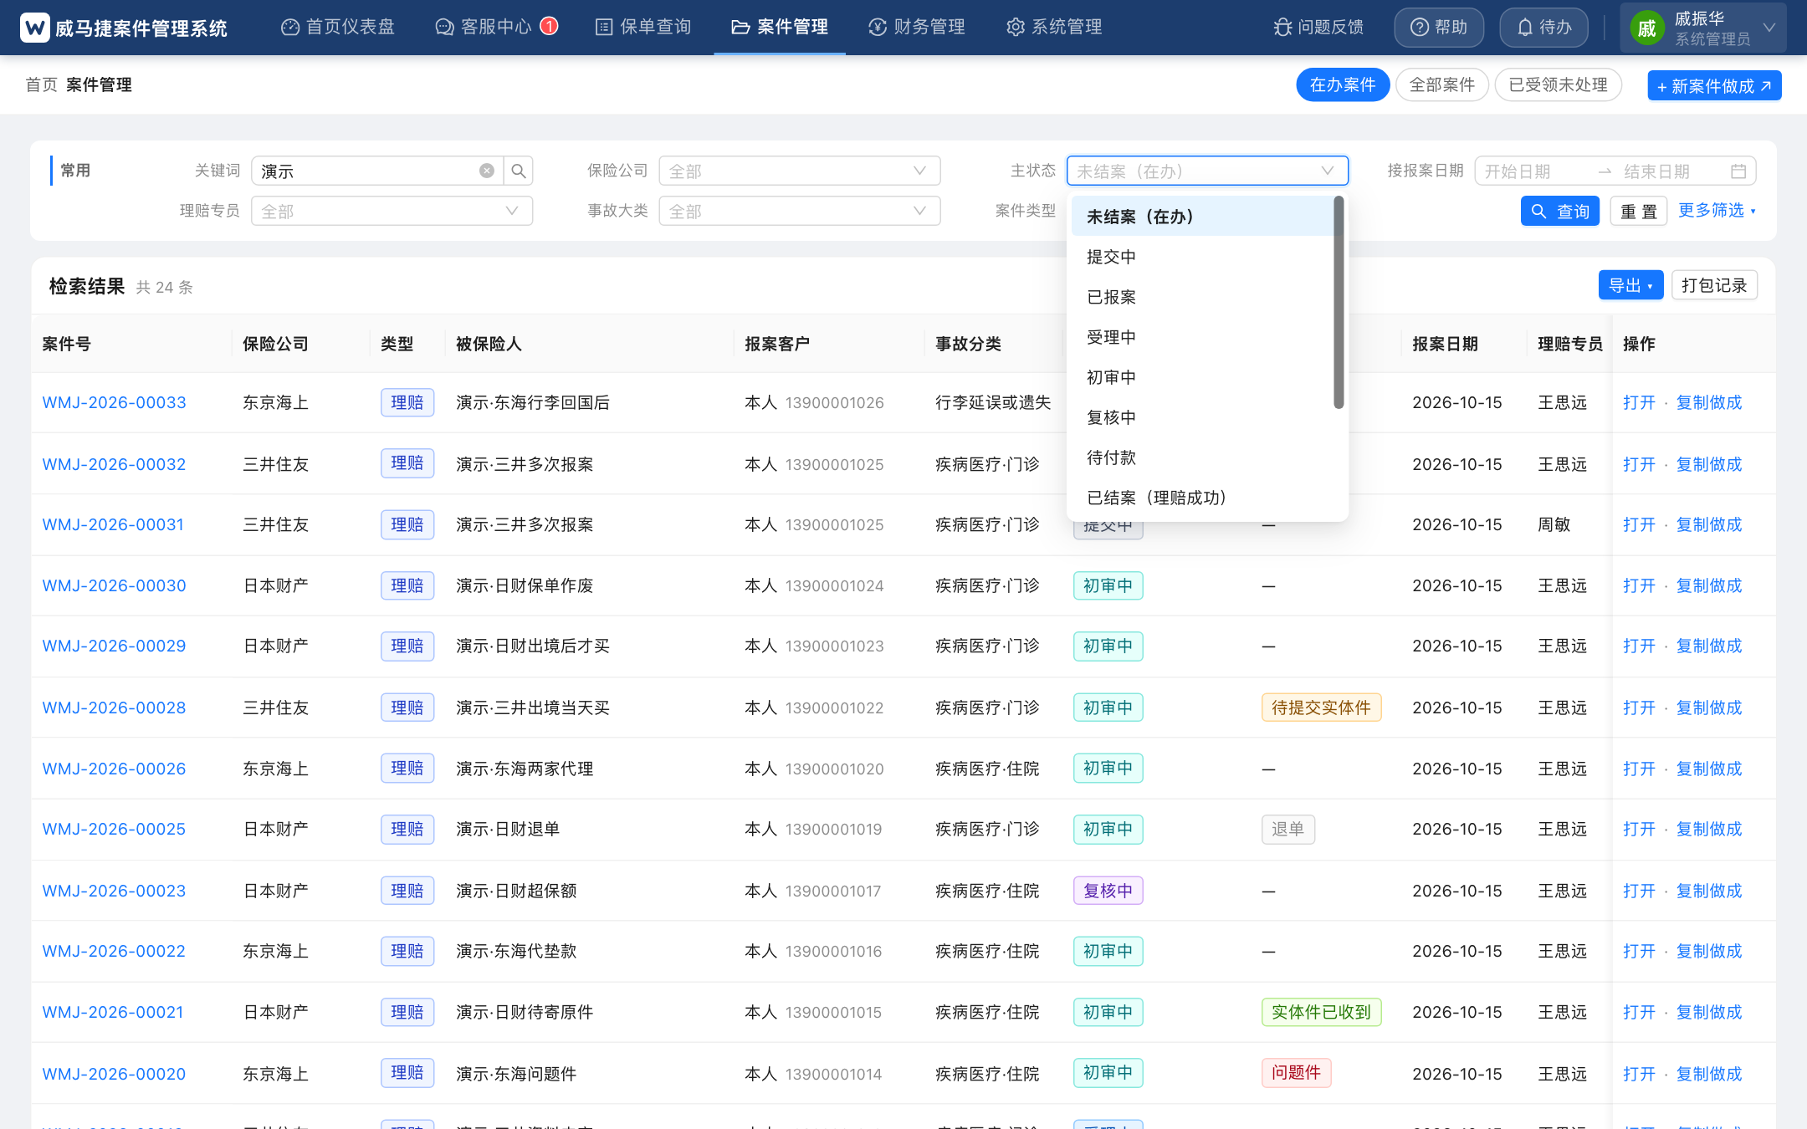
Task: Go to 首页仪表盘
Action: pos(338,27)
